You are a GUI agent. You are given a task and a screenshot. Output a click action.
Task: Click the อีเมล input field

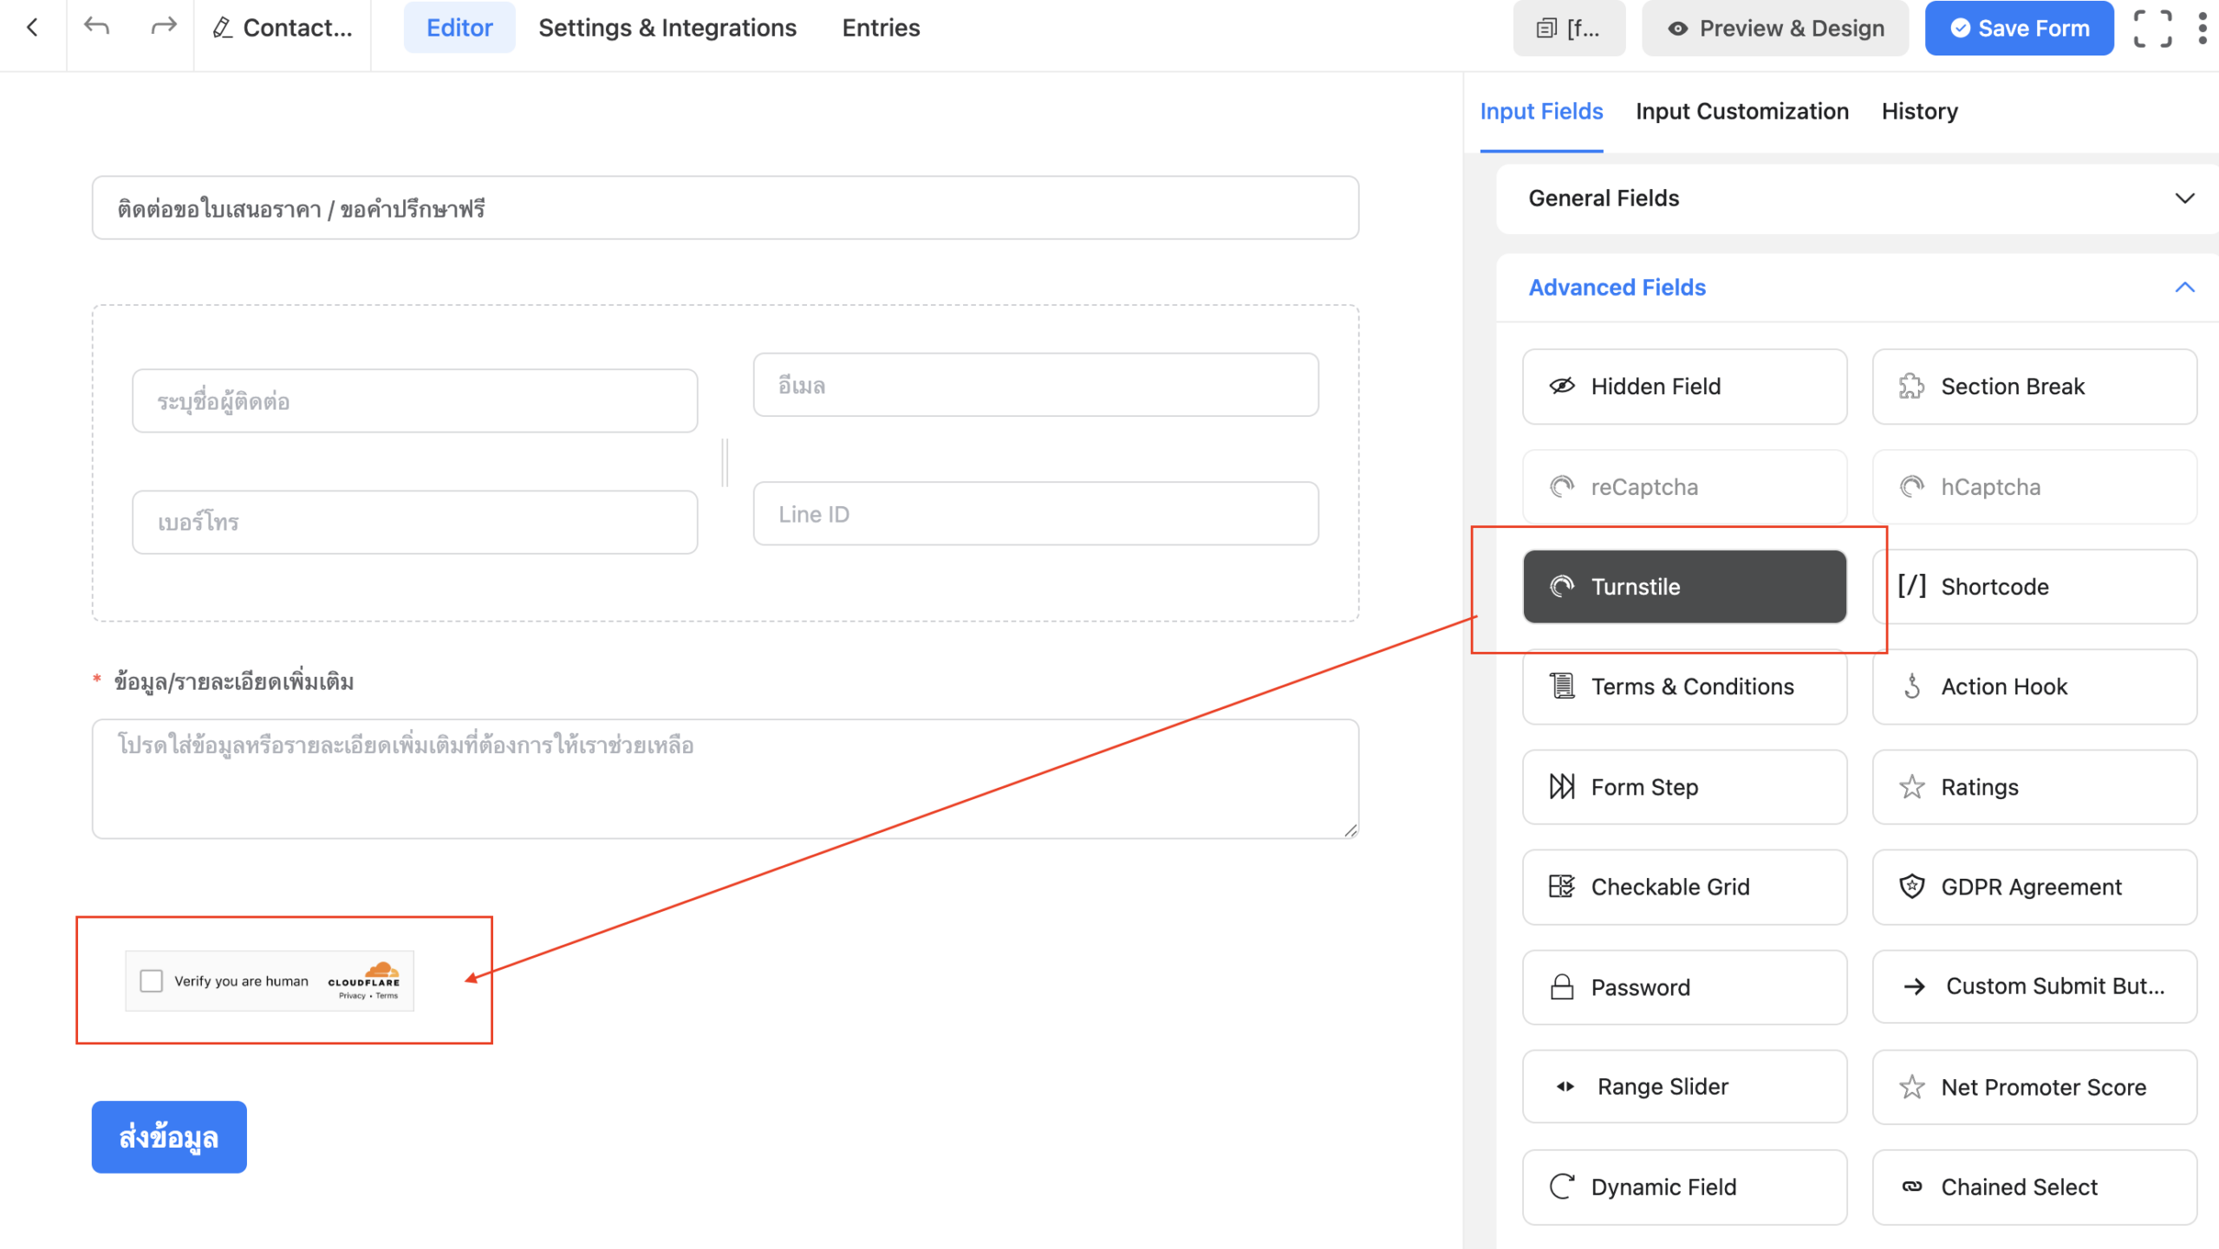[1036, 385]
